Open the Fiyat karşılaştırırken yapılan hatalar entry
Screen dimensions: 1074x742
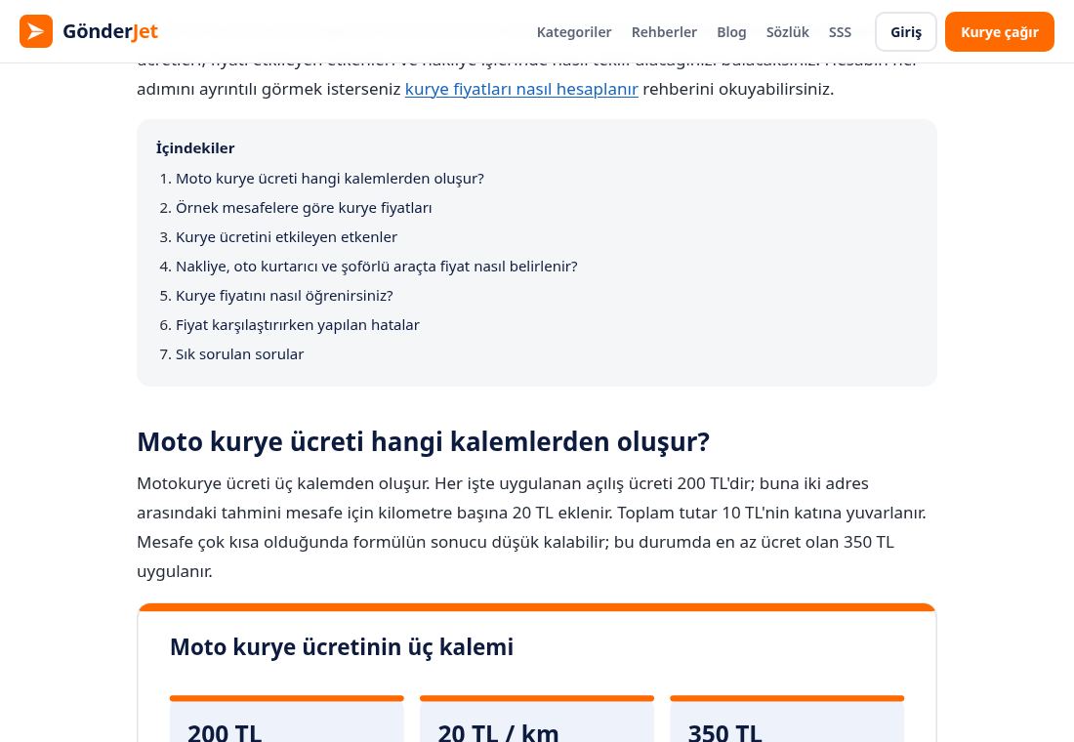297,325
